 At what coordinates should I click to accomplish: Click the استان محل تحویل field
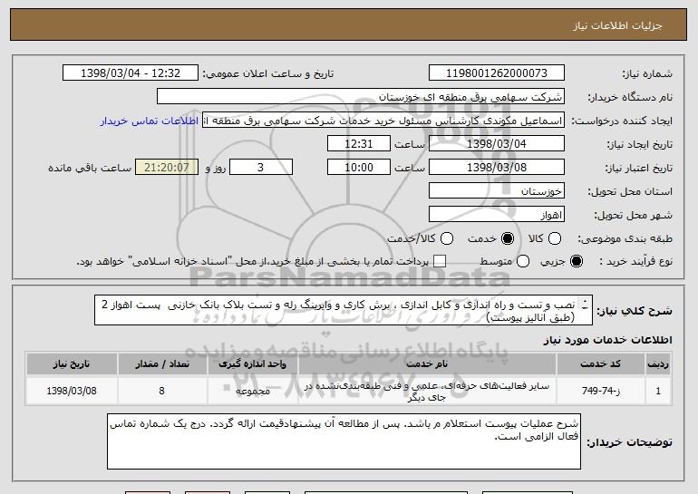(495, 191)
